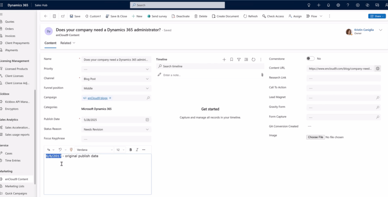
Task: Expand the Flow menu chevron
Action: pos(321,16)
